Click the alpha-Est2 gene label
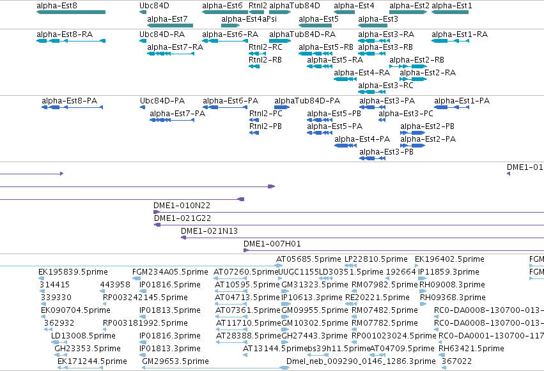544x371 pixels. pyautogui.click(x=409, y=6)
